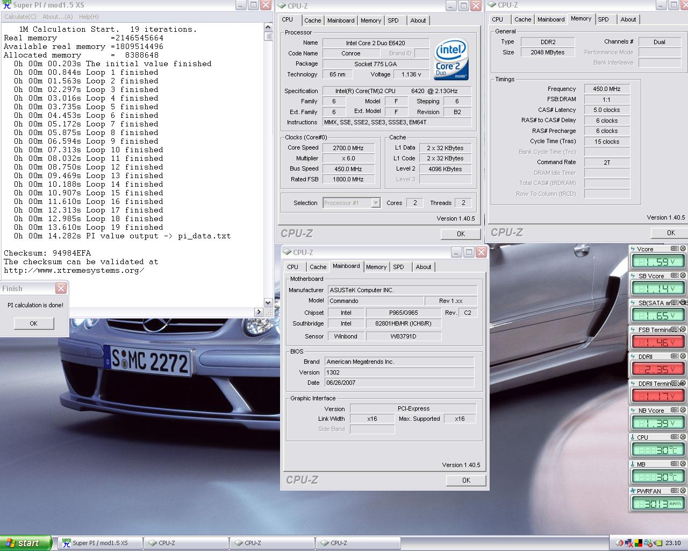The image size is (688, 551).
Task: Click OK in CPU-Z processor window
Action: [x=461, y=234]
